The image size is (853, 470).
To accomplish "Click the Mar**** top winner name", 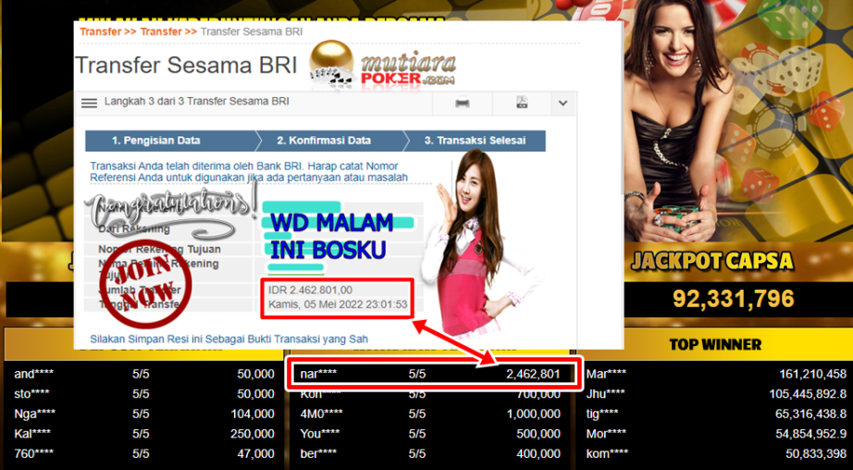I will (x=606, y=374).
